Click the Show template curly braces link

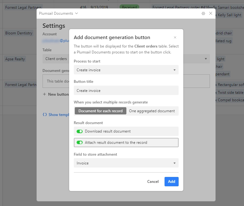pos(56,115)
